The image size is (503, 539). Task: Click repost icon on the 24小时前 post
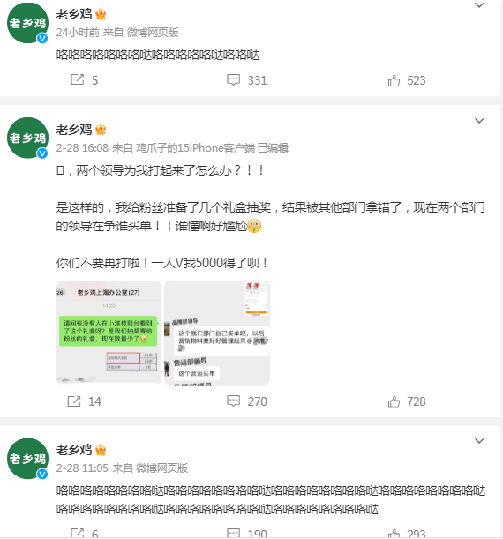[x=78, y=79]
